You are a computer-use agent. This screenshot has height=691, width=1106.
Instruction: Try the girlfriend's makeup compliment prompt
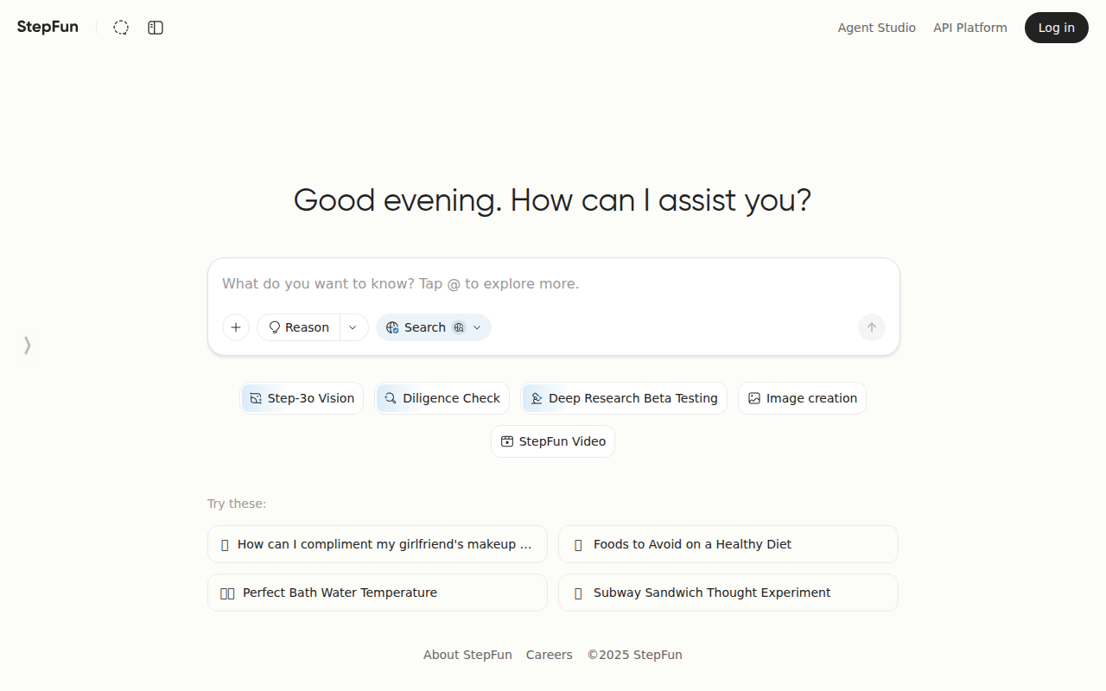(x=378, y=544)
